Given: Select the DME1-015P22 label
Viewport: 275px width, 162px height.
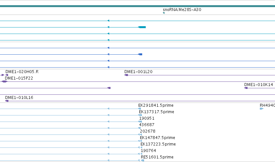Looking at the screenshot, I should coord(19,78).
